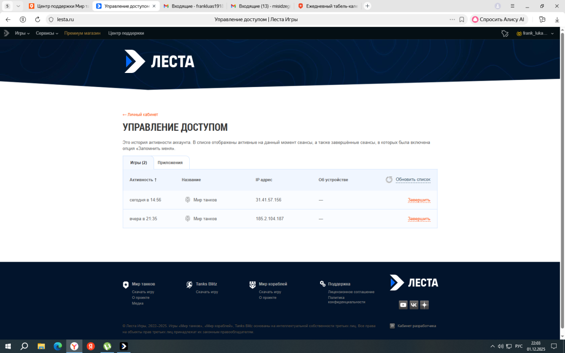Click Скачать игру under Мир танков footer
The height and width of the screenshot is (353, 565).
coord(143,292)
